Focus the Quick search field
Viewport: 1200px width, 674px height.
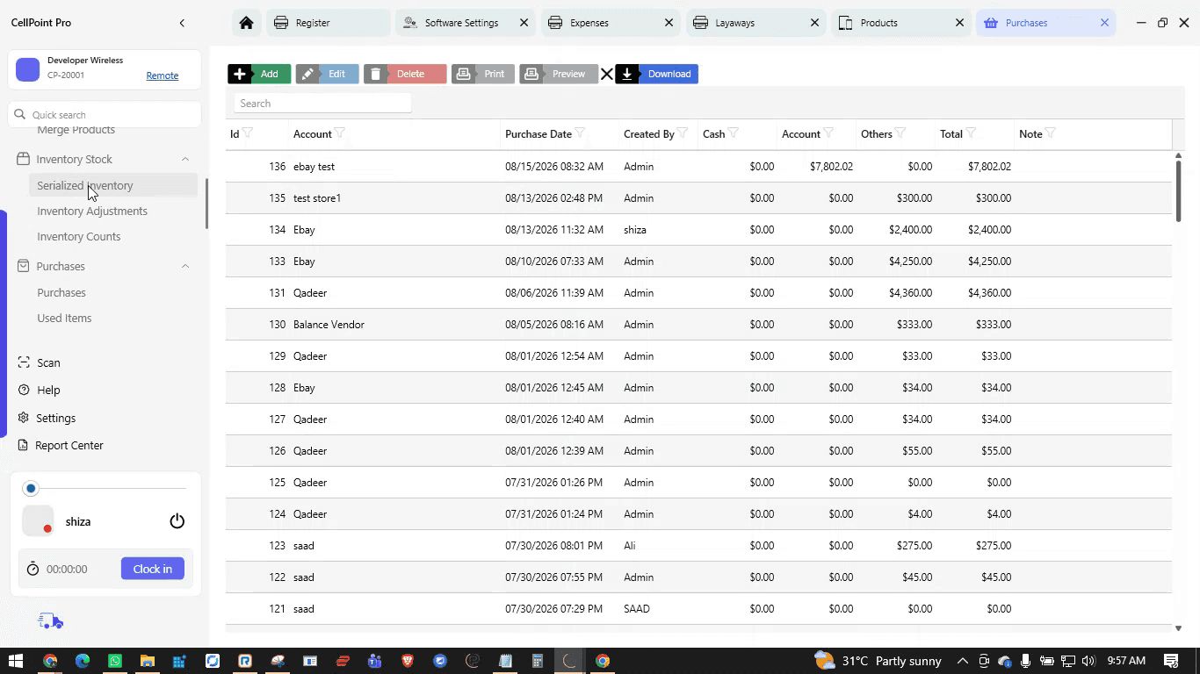(105, 115)
